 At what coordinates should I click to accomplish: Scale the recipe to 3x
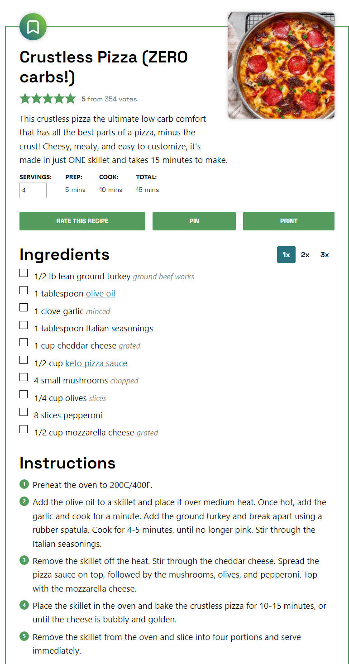(x=325, y=255)
